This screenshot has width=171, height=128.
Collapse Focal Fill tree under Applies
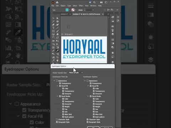[x=88, y=86]
